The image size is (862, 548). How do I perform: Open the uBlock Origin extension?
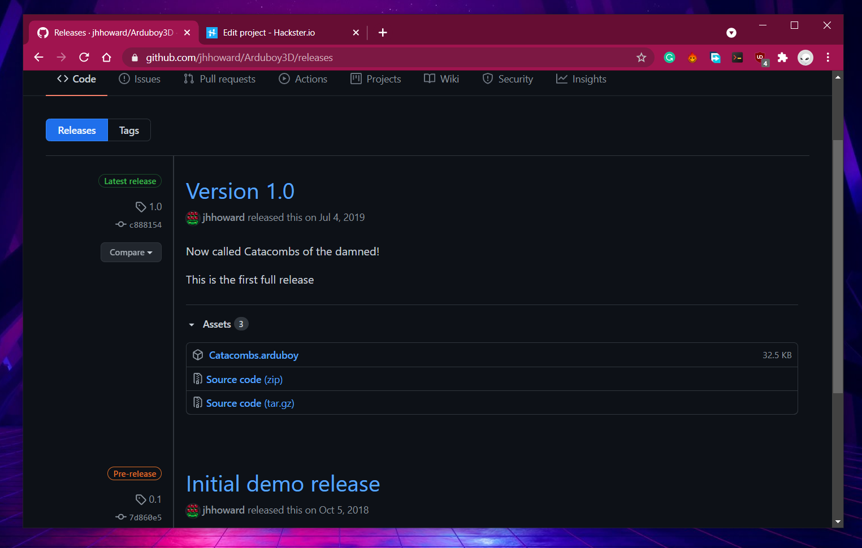(x=760, y=58)
